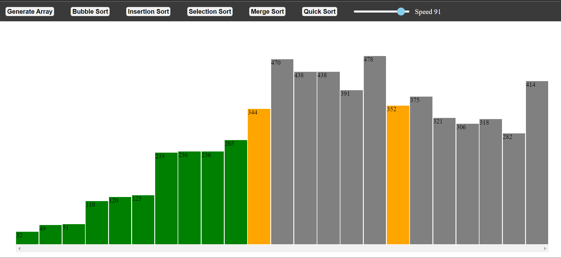Launch Merge Sort visualization
561x258 pixels.
click(x=267, y=12)
